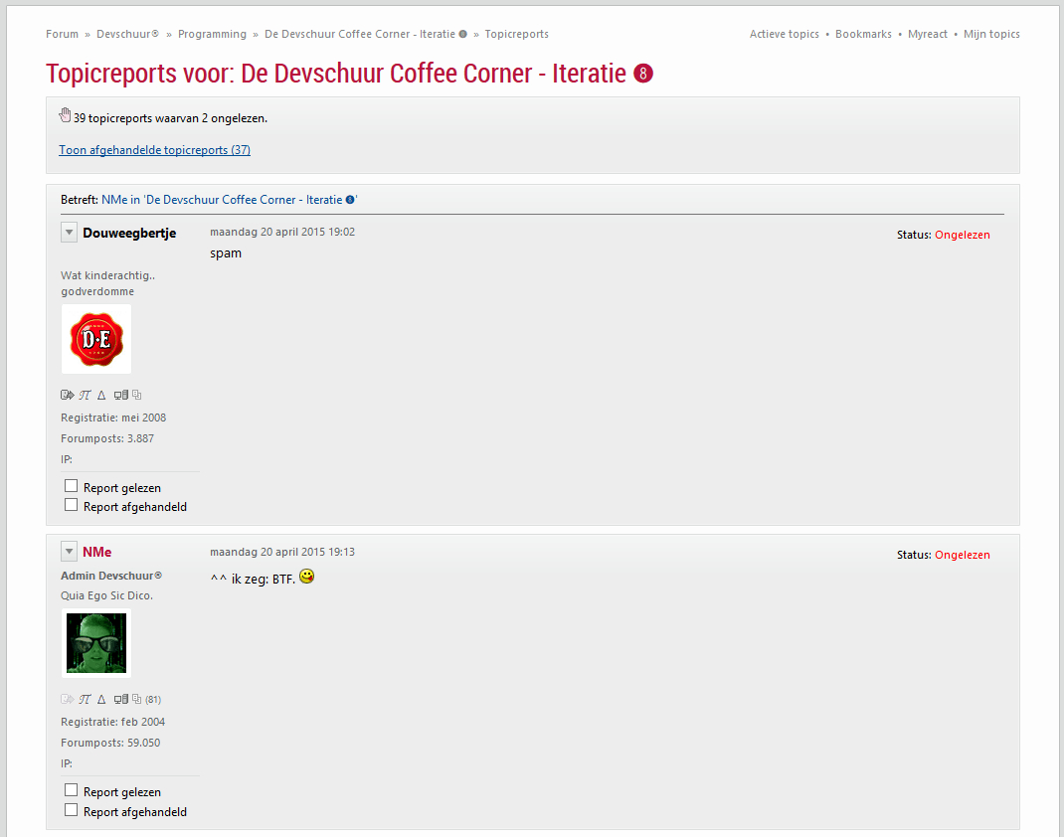This screenshot has width=1064, height=837.
Task: Open Douweegbertje's computer system specs icon
Action: pyautogui.click(x=120, y=395)
